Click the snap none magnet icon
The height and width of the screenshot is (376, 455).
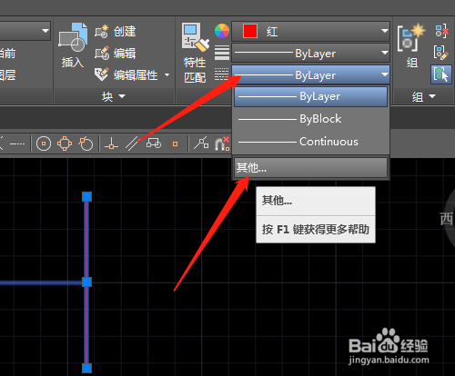[x=222, y=143]
